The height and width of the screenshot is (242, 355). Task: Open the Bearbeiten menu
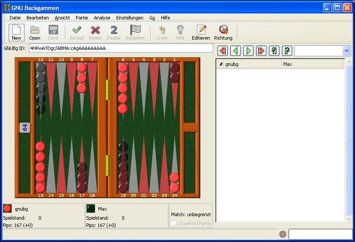point(38,18)
